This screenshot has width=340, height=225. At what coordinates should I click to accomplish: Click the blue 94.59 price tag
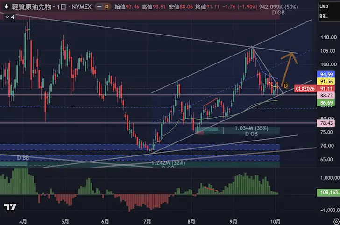[x=326, y=74]
